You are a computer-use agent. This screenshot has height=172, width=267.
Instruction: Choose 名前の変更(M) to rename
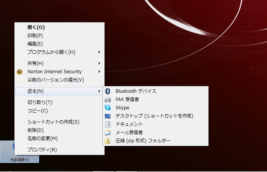click(60, 139)
